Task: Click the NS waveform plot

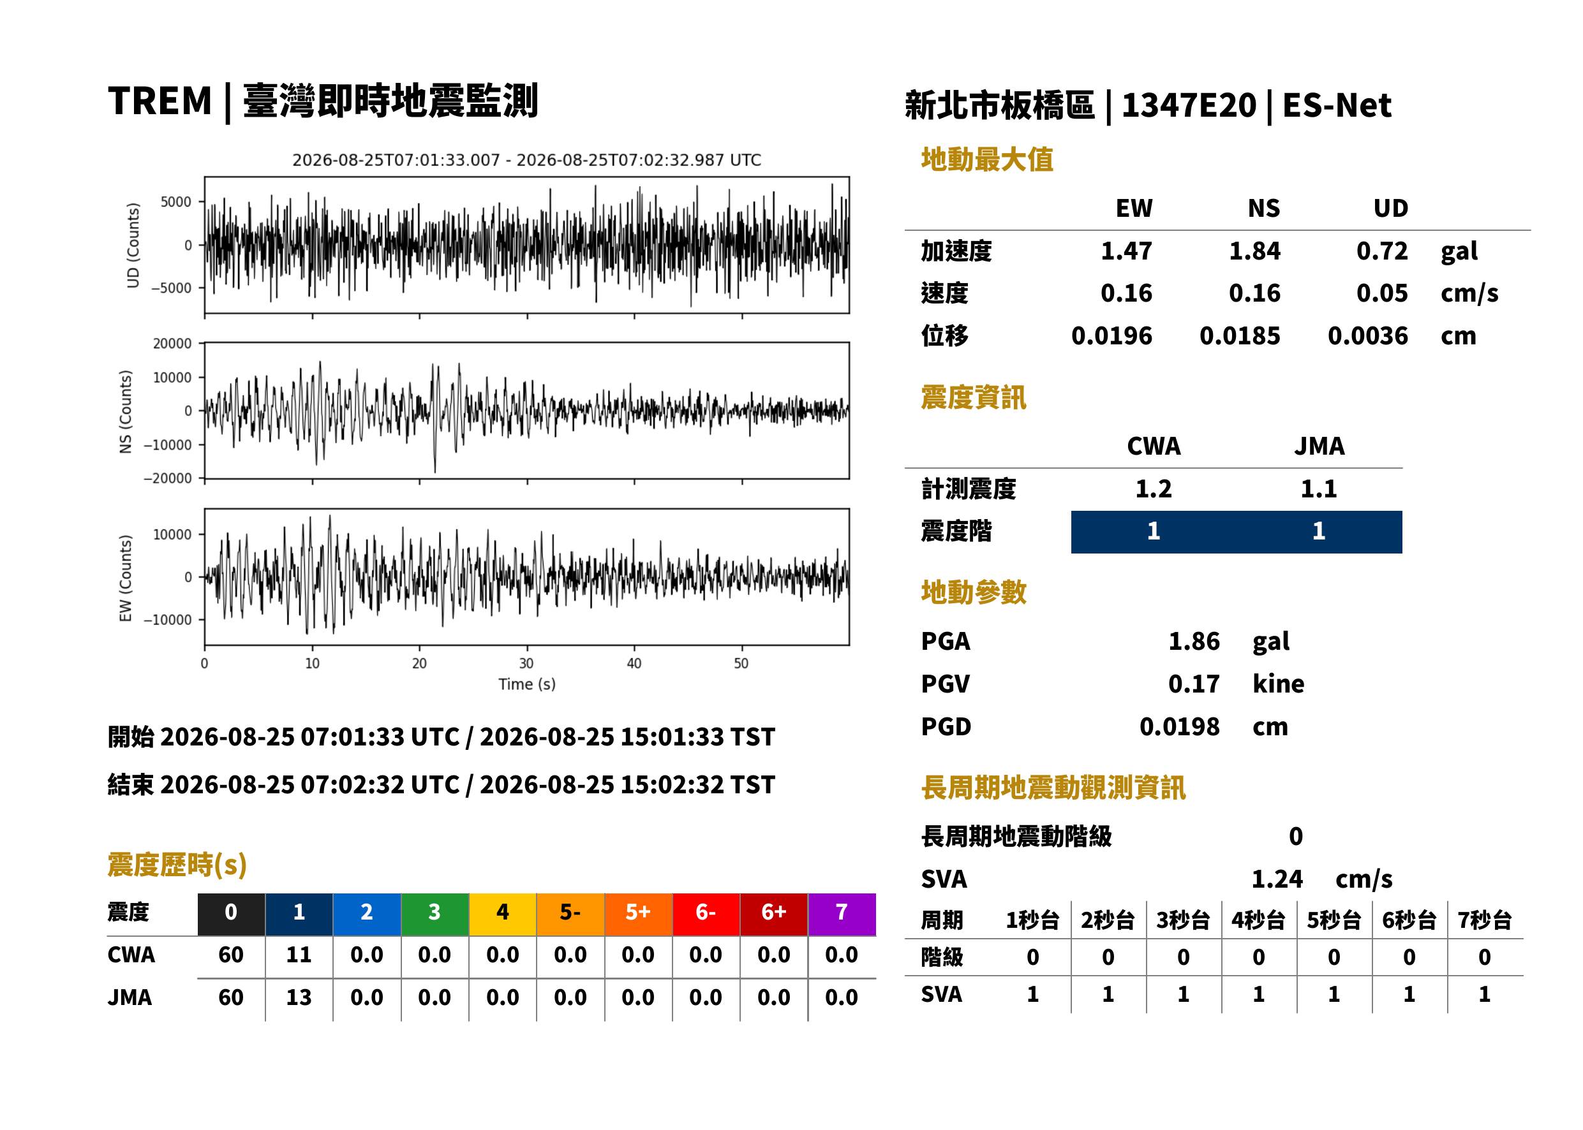Action: (526, 411)
